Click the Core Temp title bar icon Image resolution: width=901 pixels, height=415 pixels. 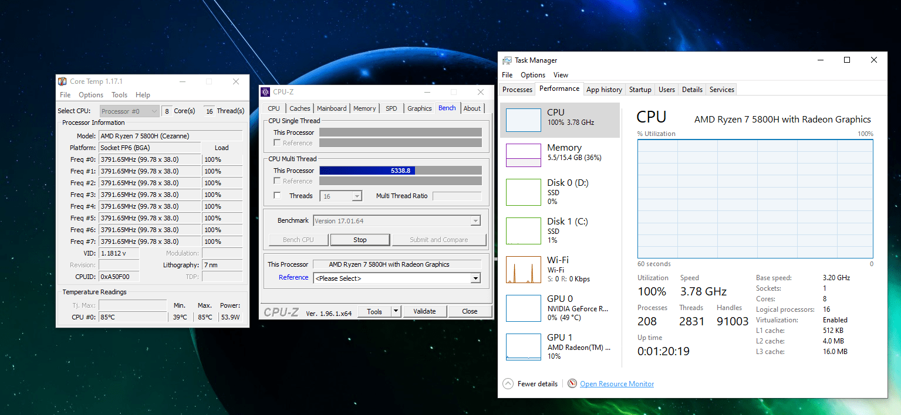tap(62, 81)
